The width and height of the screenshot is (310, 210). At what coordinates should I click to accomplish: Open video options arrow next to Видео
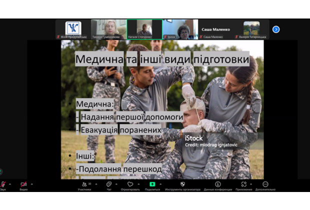click(32, 184)
